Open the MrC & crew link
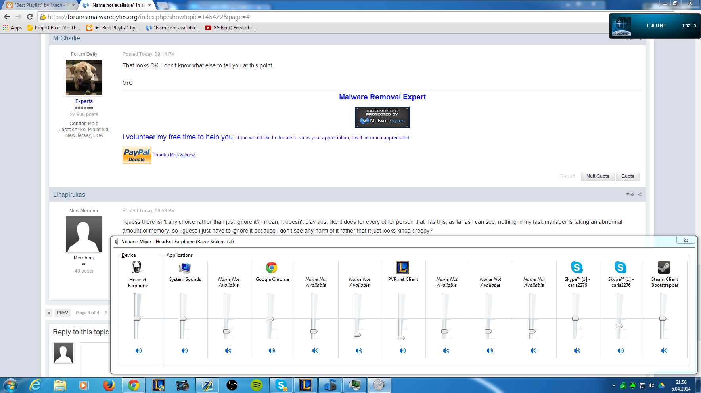Screen dimensions: 701x393 [182, 155]
